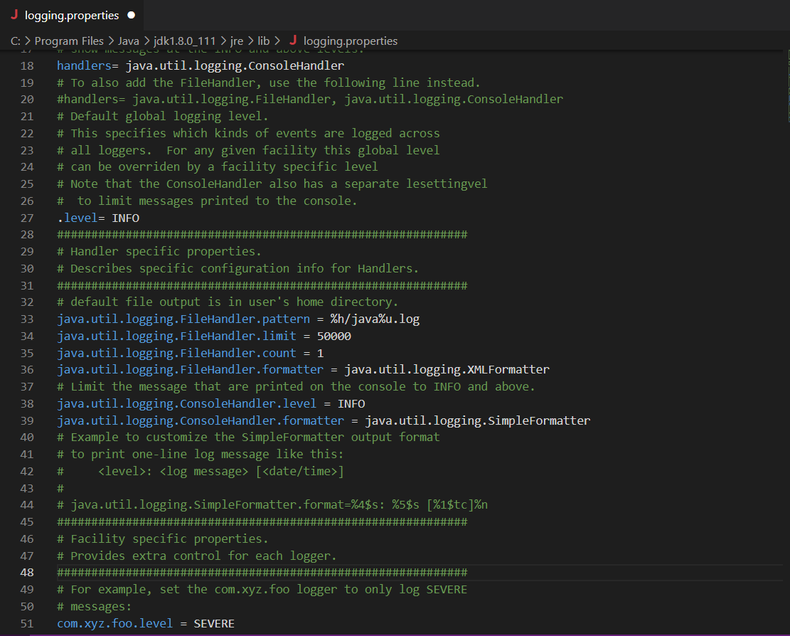Click the '.level' key on line 27
Viewport: 790px width, 636px height.
click(77, 218)
